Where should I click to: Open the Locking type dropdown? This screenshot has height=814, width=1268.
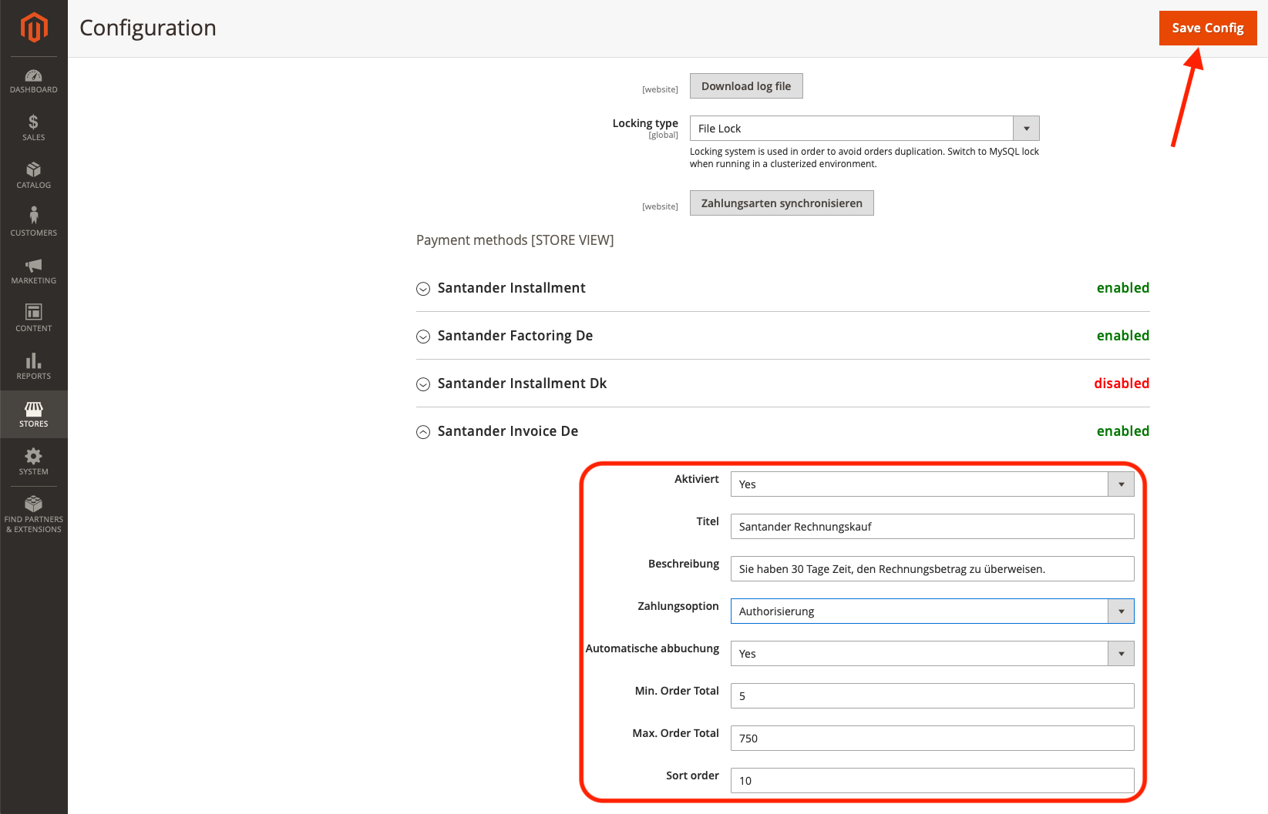(x=864, y=129)
